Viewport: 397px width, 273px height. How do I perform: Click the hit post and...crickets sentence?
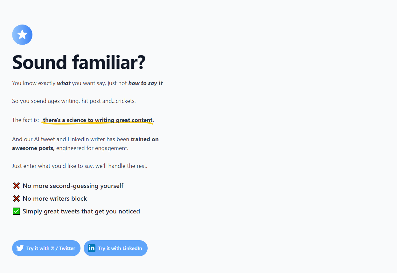point(74,101)
